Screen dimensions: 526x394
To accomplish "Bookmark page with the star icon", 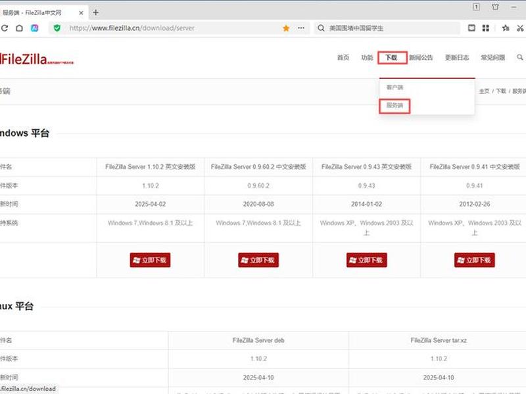I will click(x=286, y=28).
